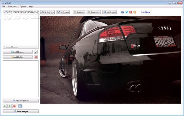Click the Facebook icon in the toolbar

coord(122,12)
